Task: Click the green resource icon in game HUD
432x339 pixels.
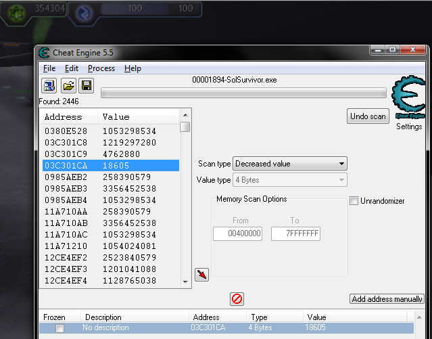Action: tap(17, 13)
